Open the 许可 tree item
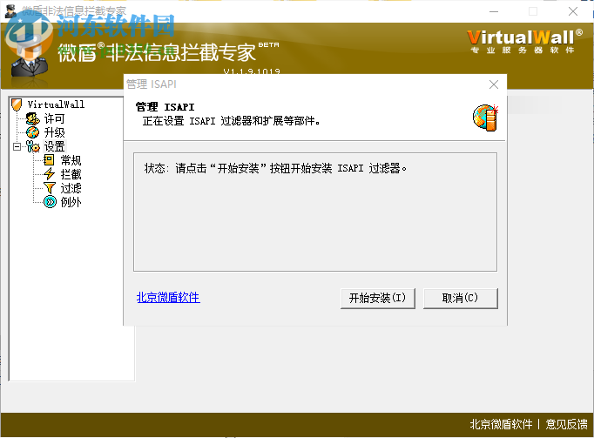This screenshot has width=594, height=438. pos(55,118)
